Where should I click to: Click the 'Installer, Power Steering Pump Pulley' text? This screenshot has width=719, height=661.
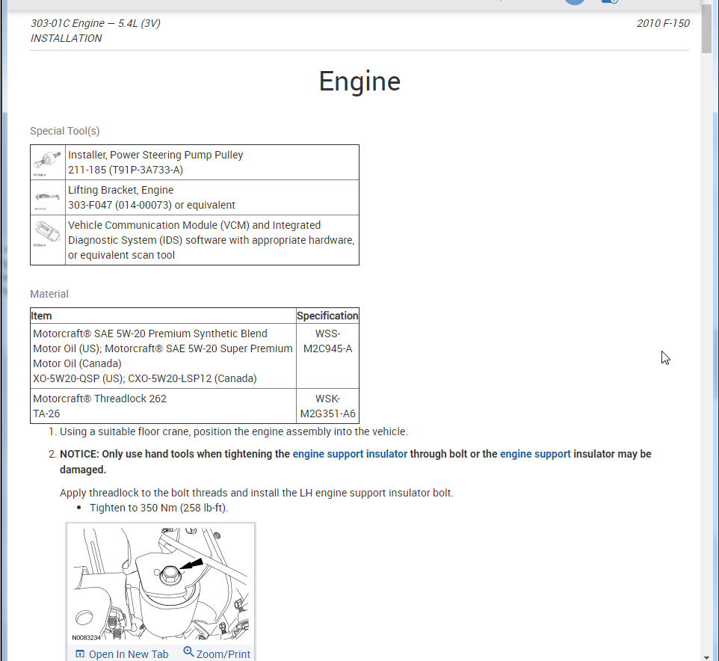coord(155,155)
